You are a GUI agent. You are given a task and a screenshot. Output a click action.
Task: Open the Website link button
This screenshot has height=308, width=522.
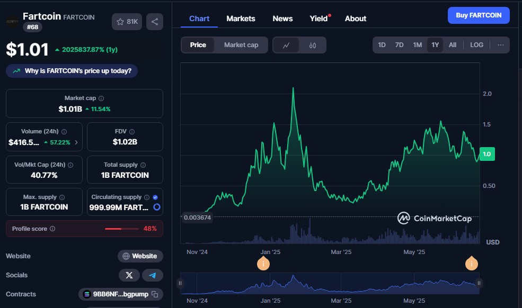[x=140, y=256]
